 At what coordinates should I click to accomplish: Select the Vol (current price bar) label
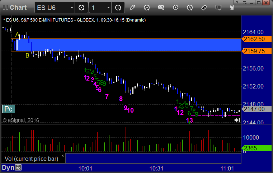click(x=31, y=159)
